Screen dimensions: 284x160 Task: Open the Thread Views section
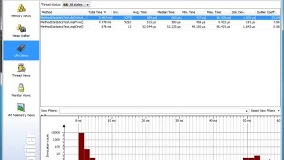click(21, 70)
